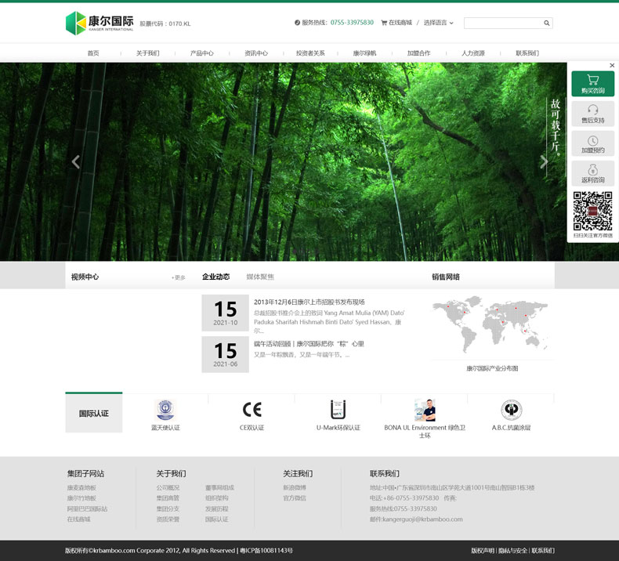Viewport: 619px width, 561px height.
Task: Click the 销售网络 section heading
Action: [446, 277]
